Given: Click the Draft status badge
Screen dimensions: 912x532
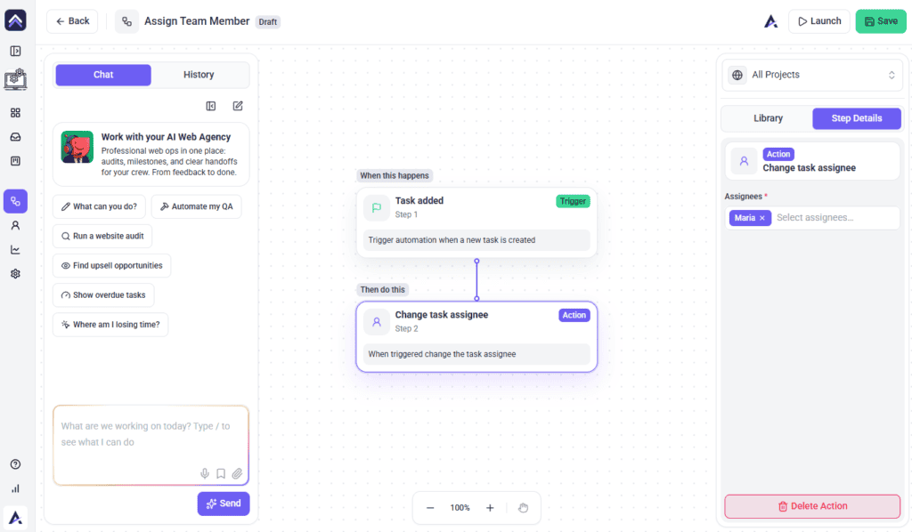Looking at the screenshot, I should 268,22.
